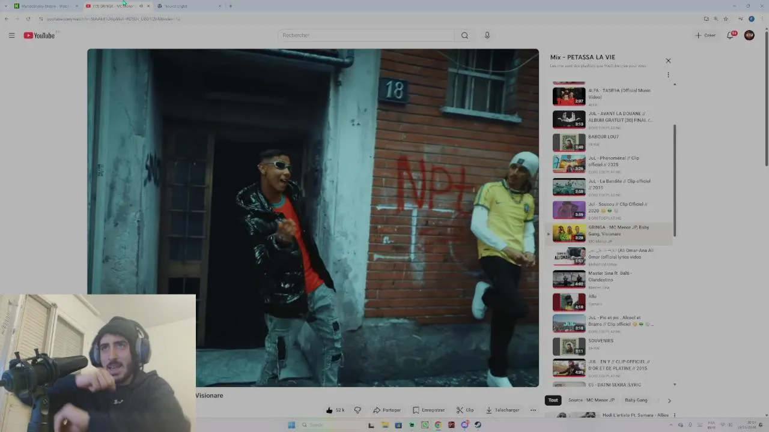
Task: Select current GRINGA - MC Menor JP item
Action: (610, 233)
